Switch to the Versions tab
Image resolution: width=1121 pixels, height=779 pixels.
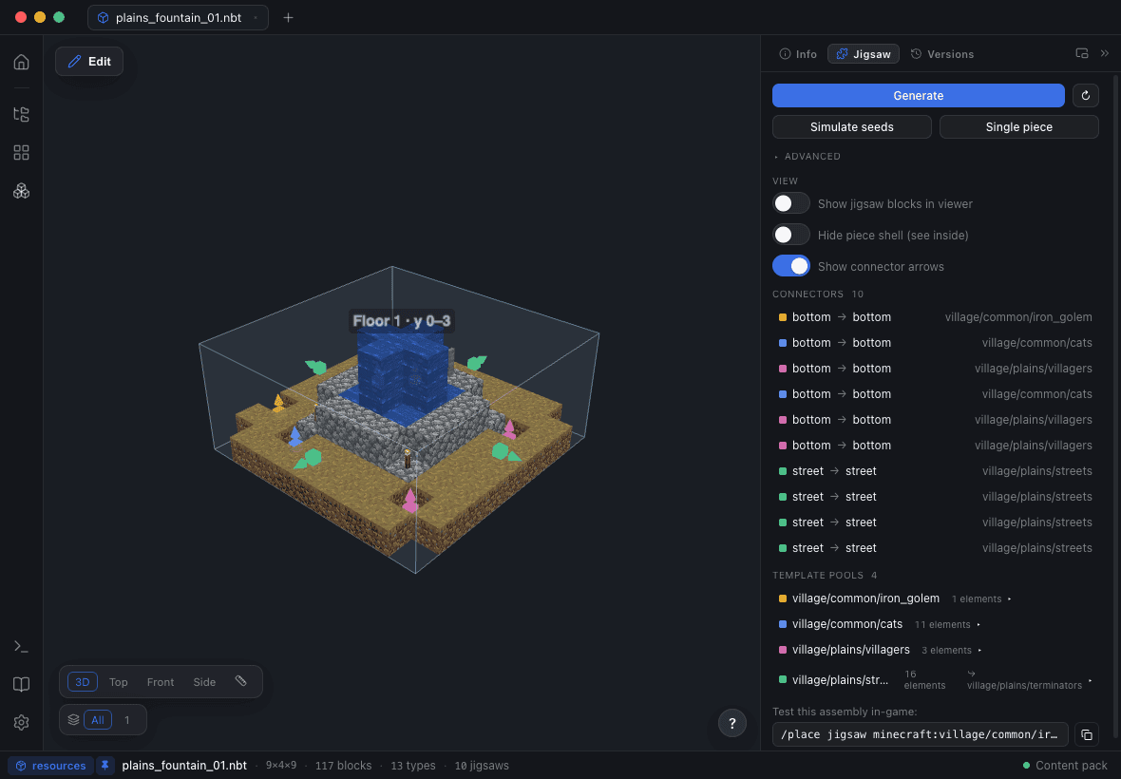pyautogui.click(x=941, y=53)
